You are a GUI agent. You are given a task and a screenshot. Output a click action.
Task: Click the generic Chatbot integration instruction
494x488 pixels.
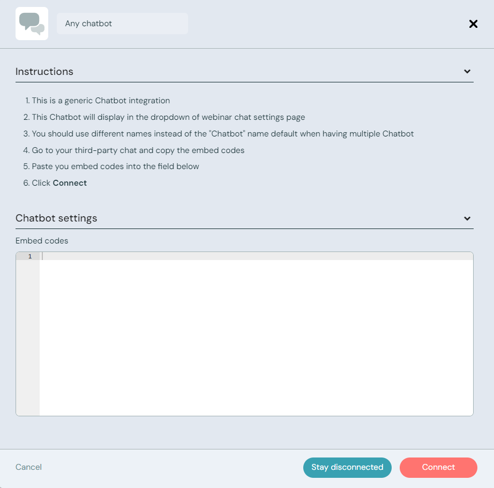pyautogui.click(x=101, y=100)
